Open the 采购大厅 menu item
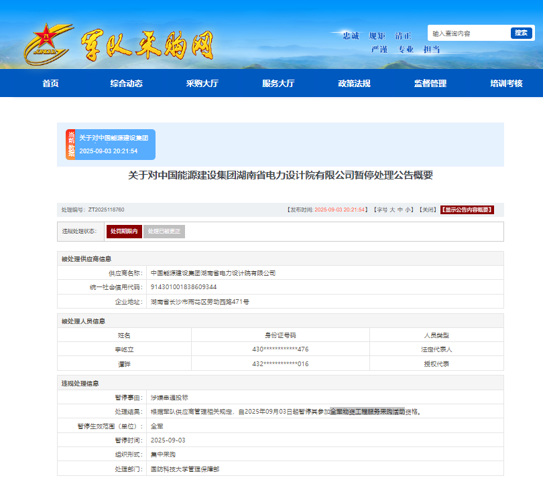The height and width of the screenshot is (496, 543). tap(202, 84)
